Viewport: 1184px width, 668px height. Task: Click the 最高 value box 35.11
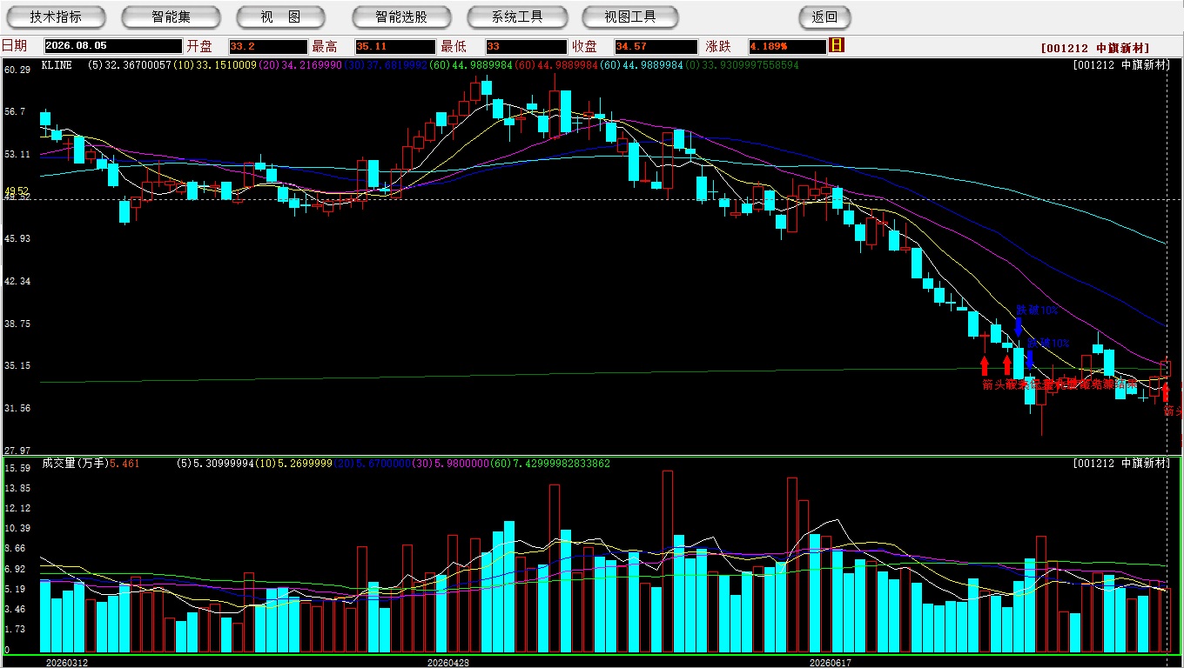tap(395, 46)
